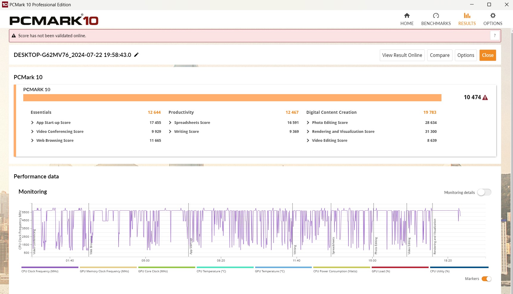Click Rendering value 31 300

[x=431, y=132]
